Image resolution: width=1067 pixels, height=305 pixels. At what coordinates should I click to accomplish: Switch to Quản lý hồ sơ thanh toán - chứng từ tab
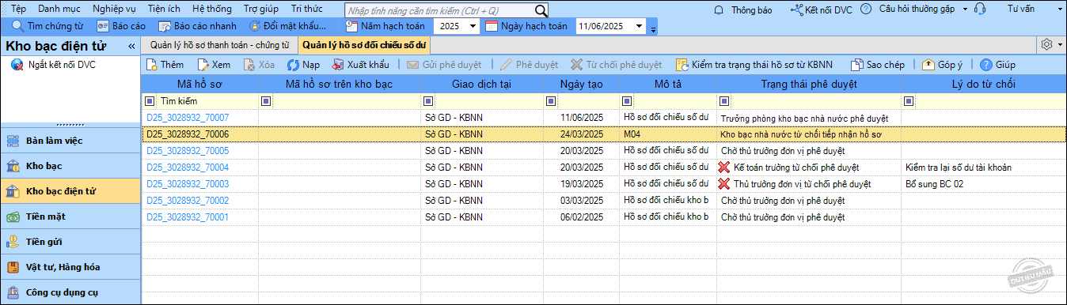point(219,45)
